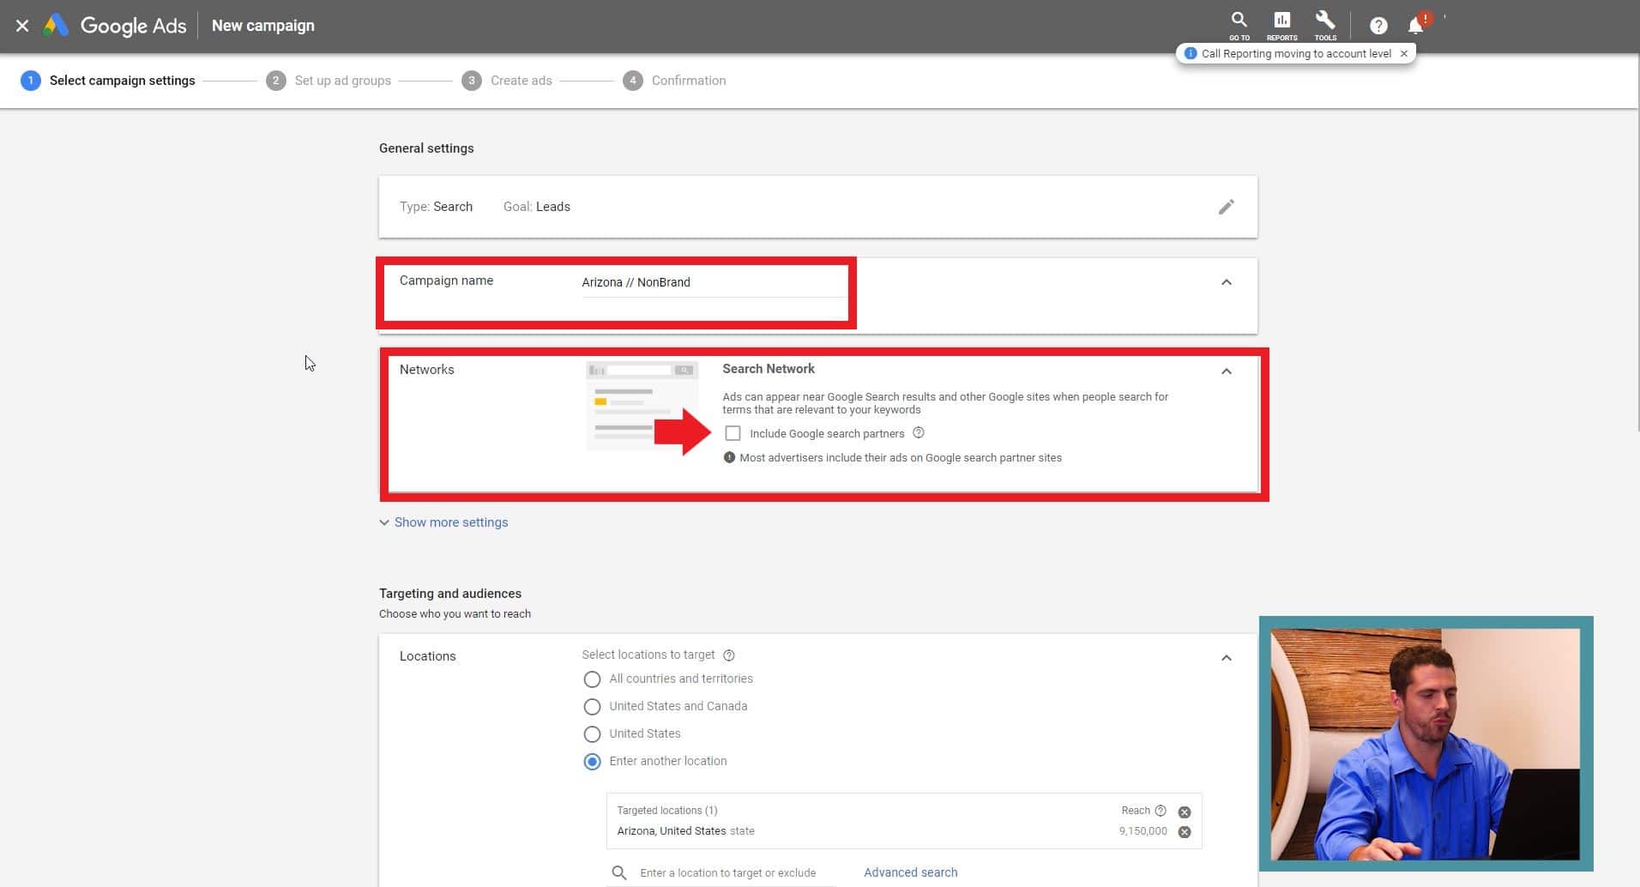Click the 'General settings' heading
Screen dimensions: 1640x887
[x=426, y=148]
